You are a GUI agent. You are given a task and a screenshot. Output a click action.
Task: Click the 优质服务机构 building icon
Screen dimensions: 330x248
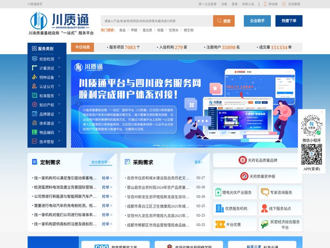220,209
